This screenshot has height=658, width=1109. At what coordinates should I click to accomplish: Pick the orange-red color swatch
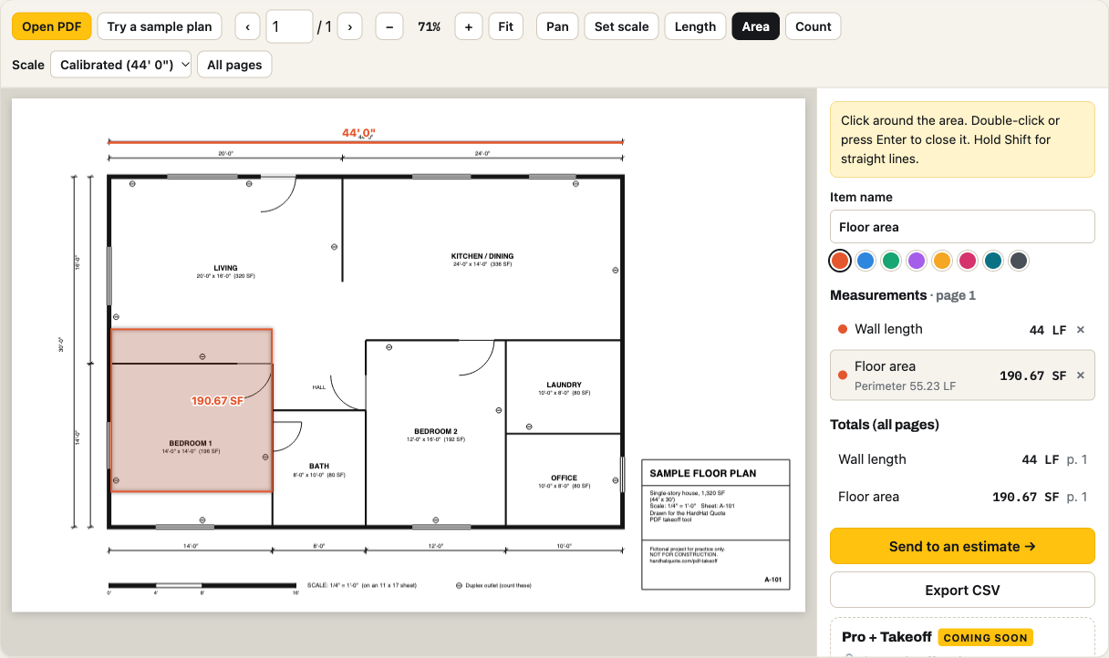[x=840, y=261]
